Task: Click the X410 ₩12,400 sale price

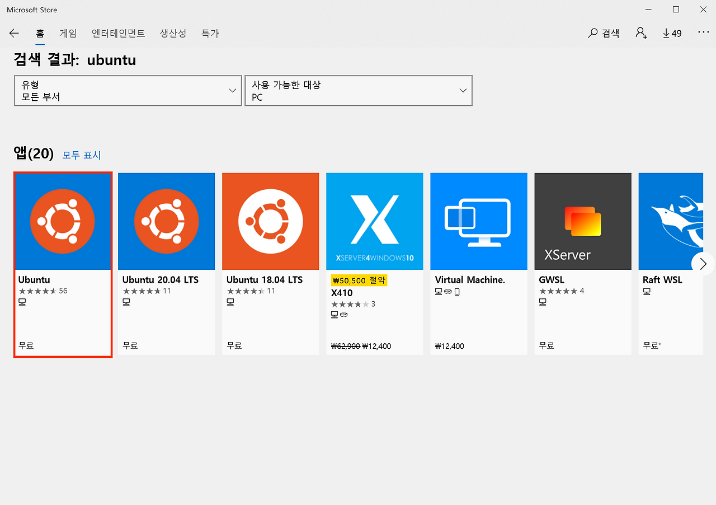Action: pyautogui.click(x=377, y=347)
